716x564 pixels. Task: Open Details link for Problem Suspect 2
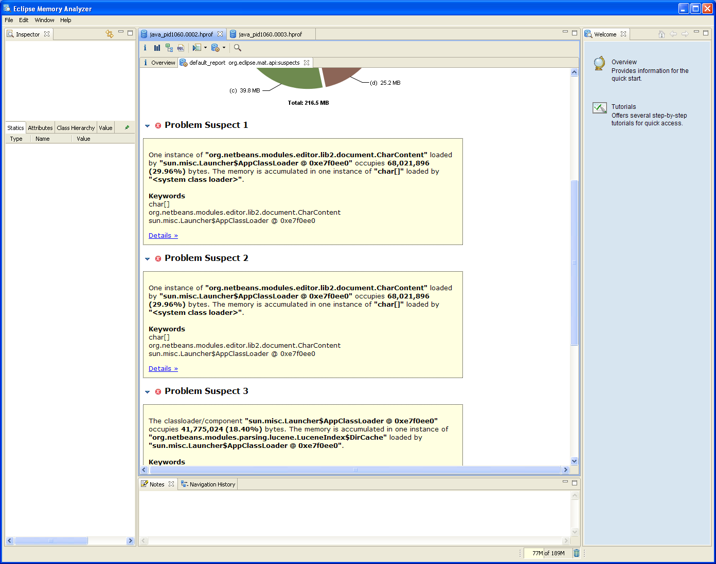(163, 369)
